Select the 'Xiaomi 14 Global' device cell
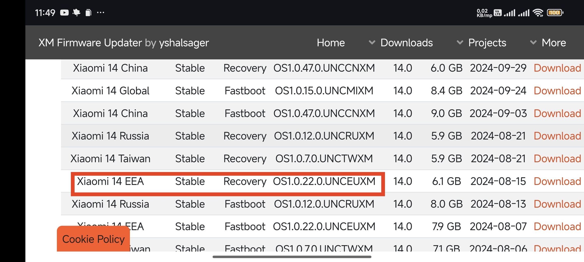This screenshot has width=584, height=262. pos(110,91)
